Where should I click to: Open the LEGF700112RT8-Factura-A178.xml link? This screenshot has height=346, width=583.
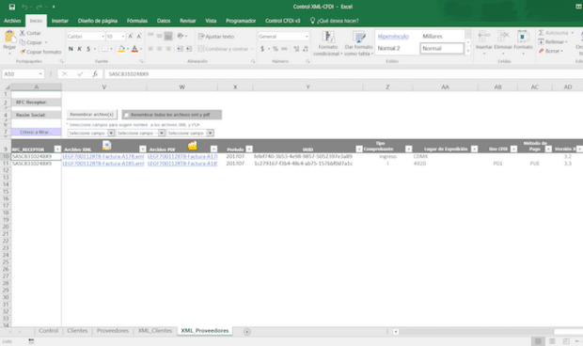click(103, 156)
